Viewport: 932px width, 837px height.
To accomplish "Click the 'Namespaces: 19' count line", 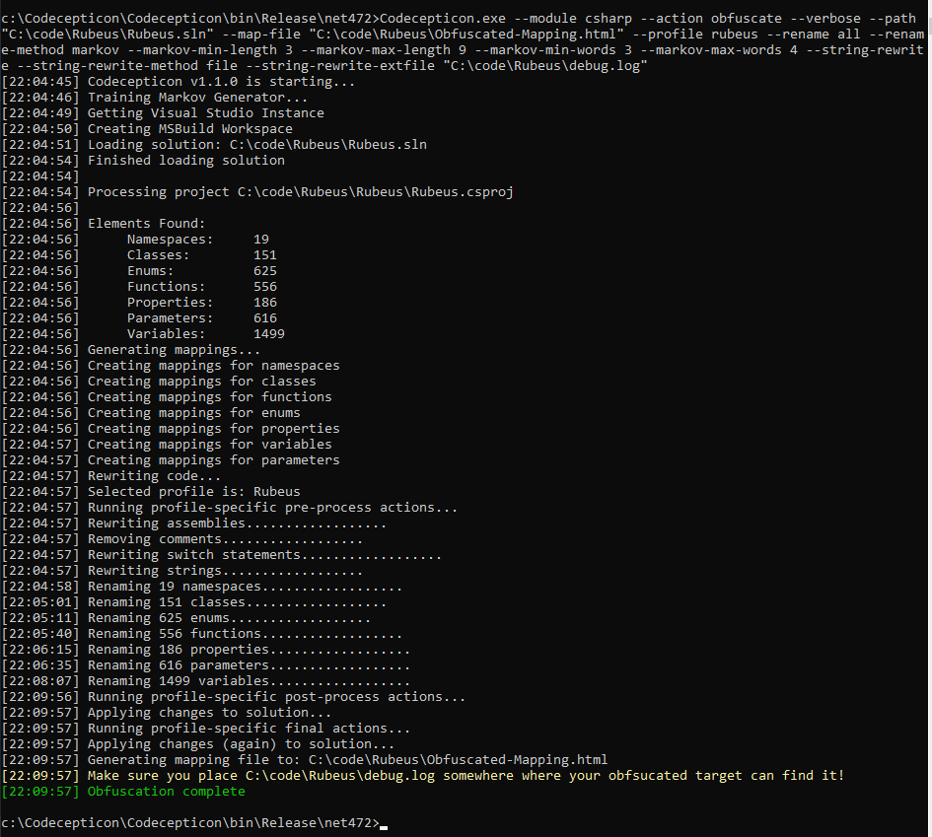I will (135, 240).
